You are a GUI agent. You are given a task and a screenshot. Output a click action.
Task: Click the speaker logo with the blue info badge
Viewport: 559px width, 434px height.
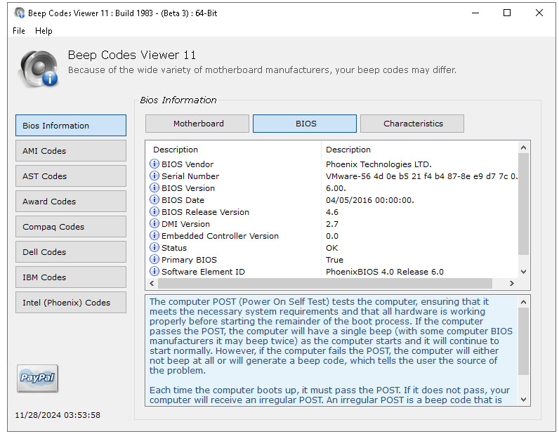tap(39, 68)
